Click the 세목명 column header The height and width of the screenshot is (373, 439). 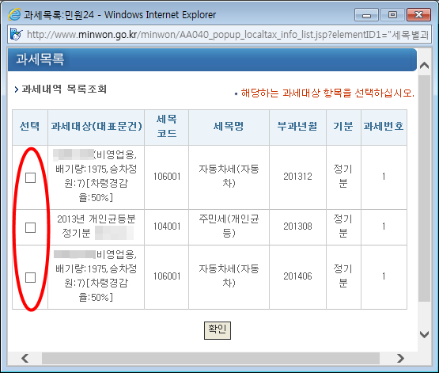coord(229,128)
